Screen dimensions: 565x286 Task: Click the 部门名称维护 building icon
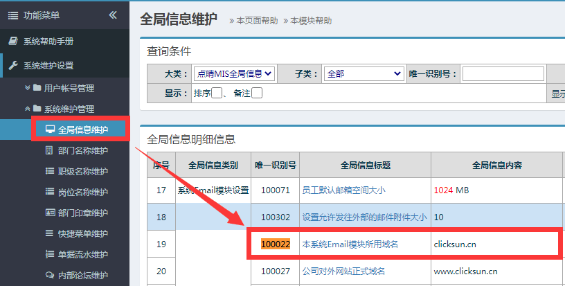pyautogui.click(x=49, y=150)
